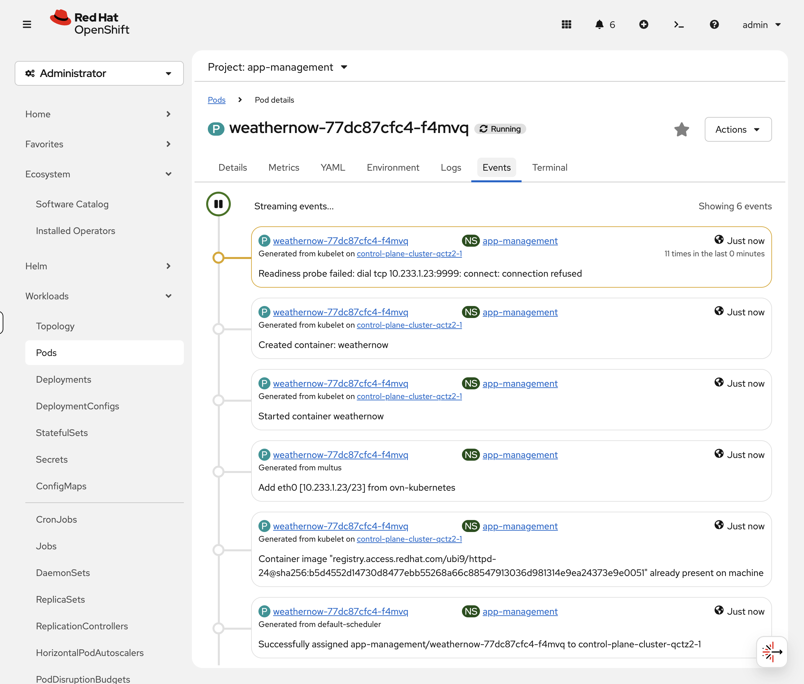Click the quick create plus icon
Viewport: 804px width, 684px height.
pos(643,24)
